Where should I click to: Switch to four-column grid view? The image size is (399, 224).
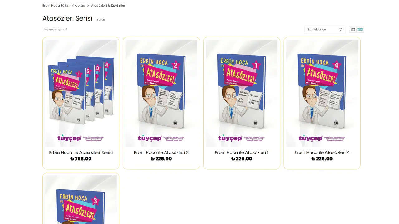pos(360,30)
